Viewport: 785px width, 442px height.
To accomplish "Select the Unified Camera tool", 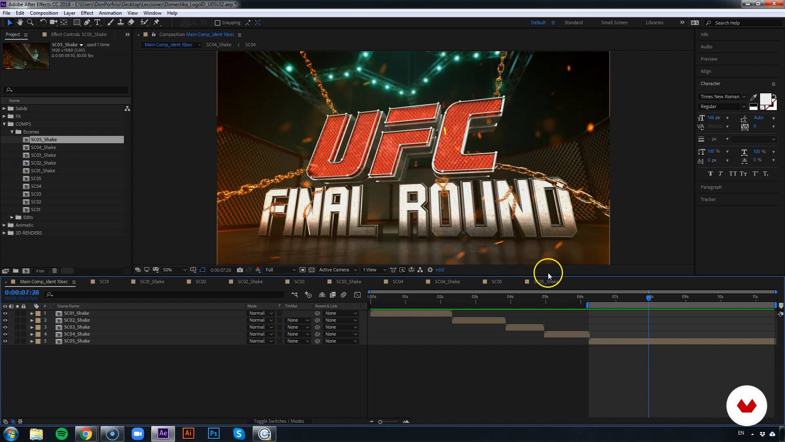I will click(54, 23).
